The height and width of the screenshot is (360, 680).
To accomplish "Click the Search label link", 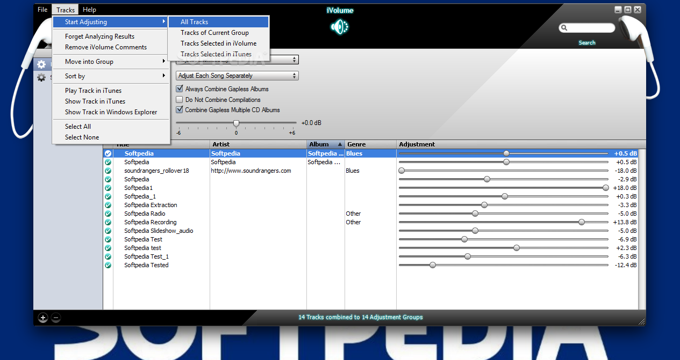I will click(587, 43).
